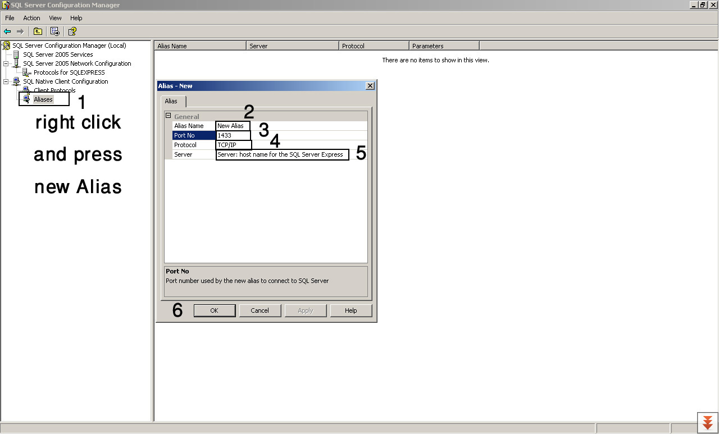Click the Up one level folder icon
719x434 pixels.
click(38, 31)
